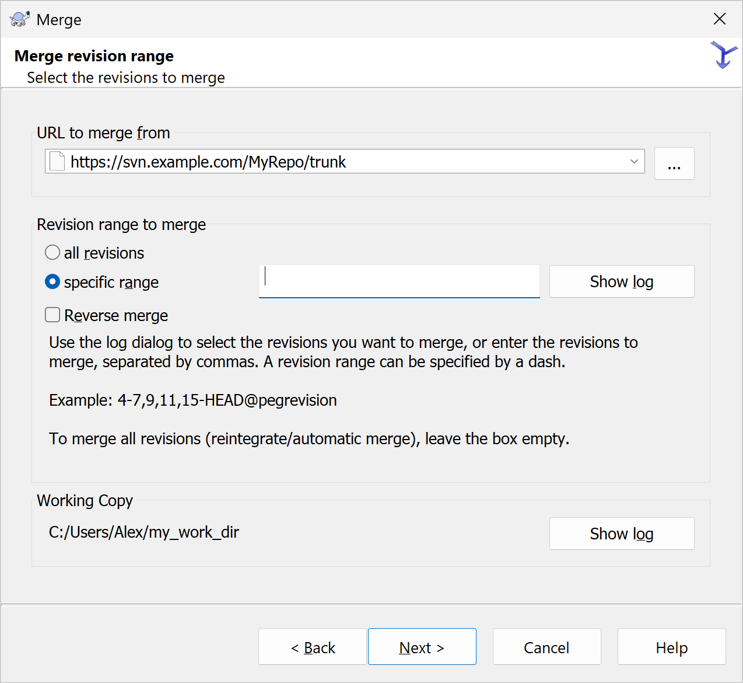The height and width of the screenshot is (683, 743).
Task: Show log for the Working Copy
Action: click(x=622, y=534)
